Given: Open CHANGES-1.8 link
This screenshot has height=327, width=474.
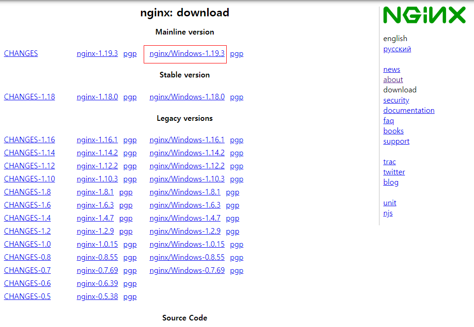Looking at the screenshot, I should tap(27, 192).
